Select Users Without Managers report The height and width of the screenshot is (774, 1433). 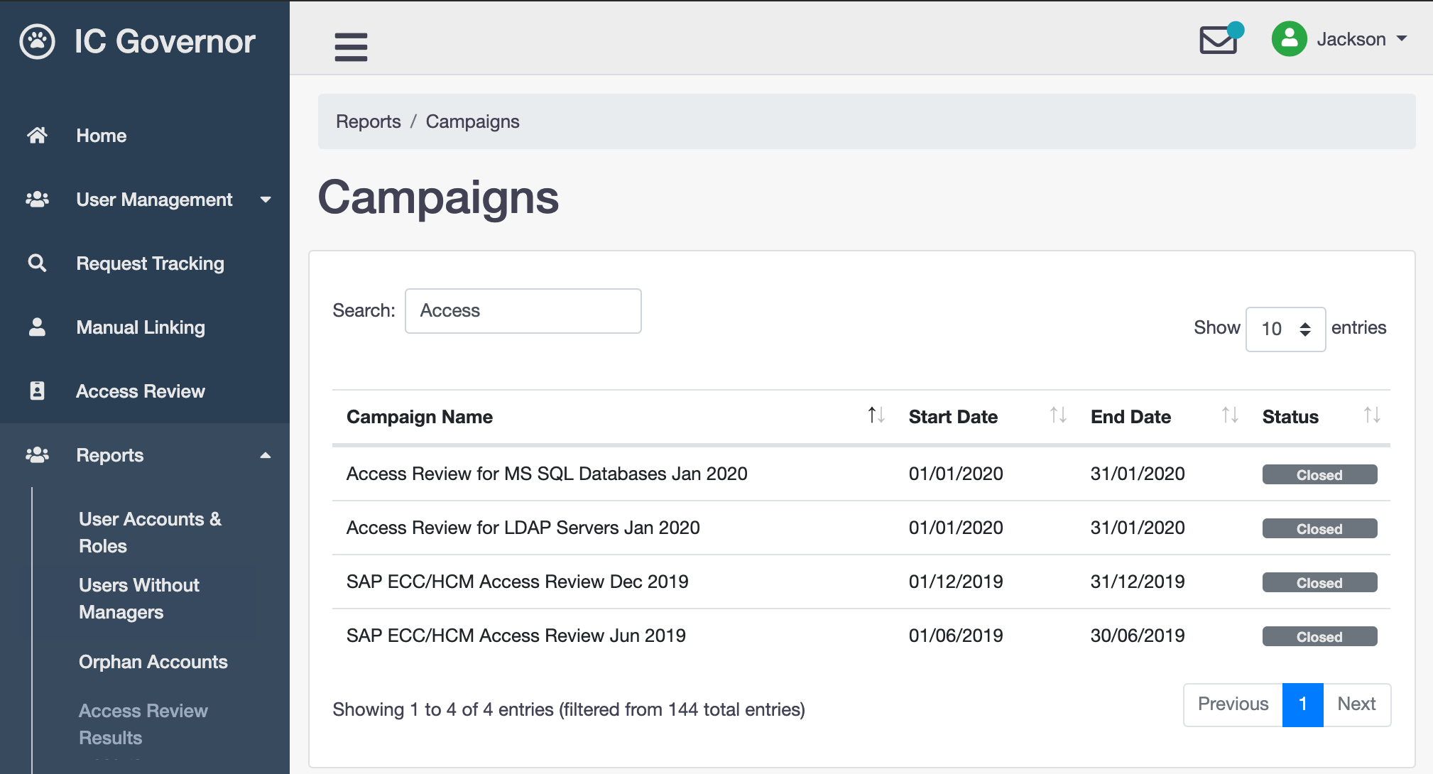coord(139,599)
